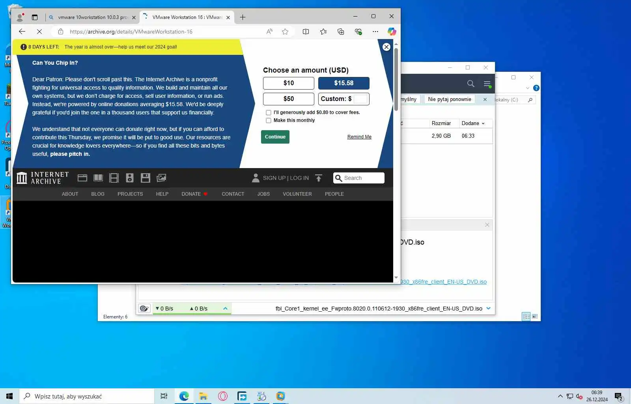The image size is (631, 404).
Task: Open the DONATE menu item
Action: click(x=194, y=194)
